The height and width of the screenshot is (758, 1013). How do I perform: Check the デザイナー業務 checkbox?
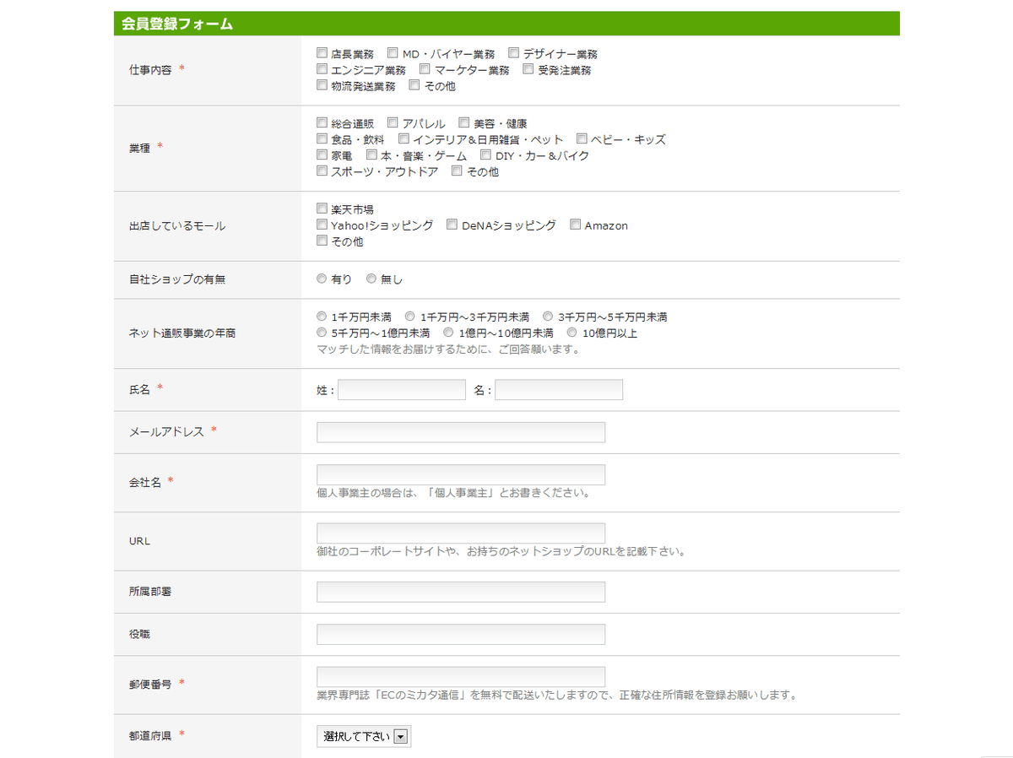click(x=513, y=53)
